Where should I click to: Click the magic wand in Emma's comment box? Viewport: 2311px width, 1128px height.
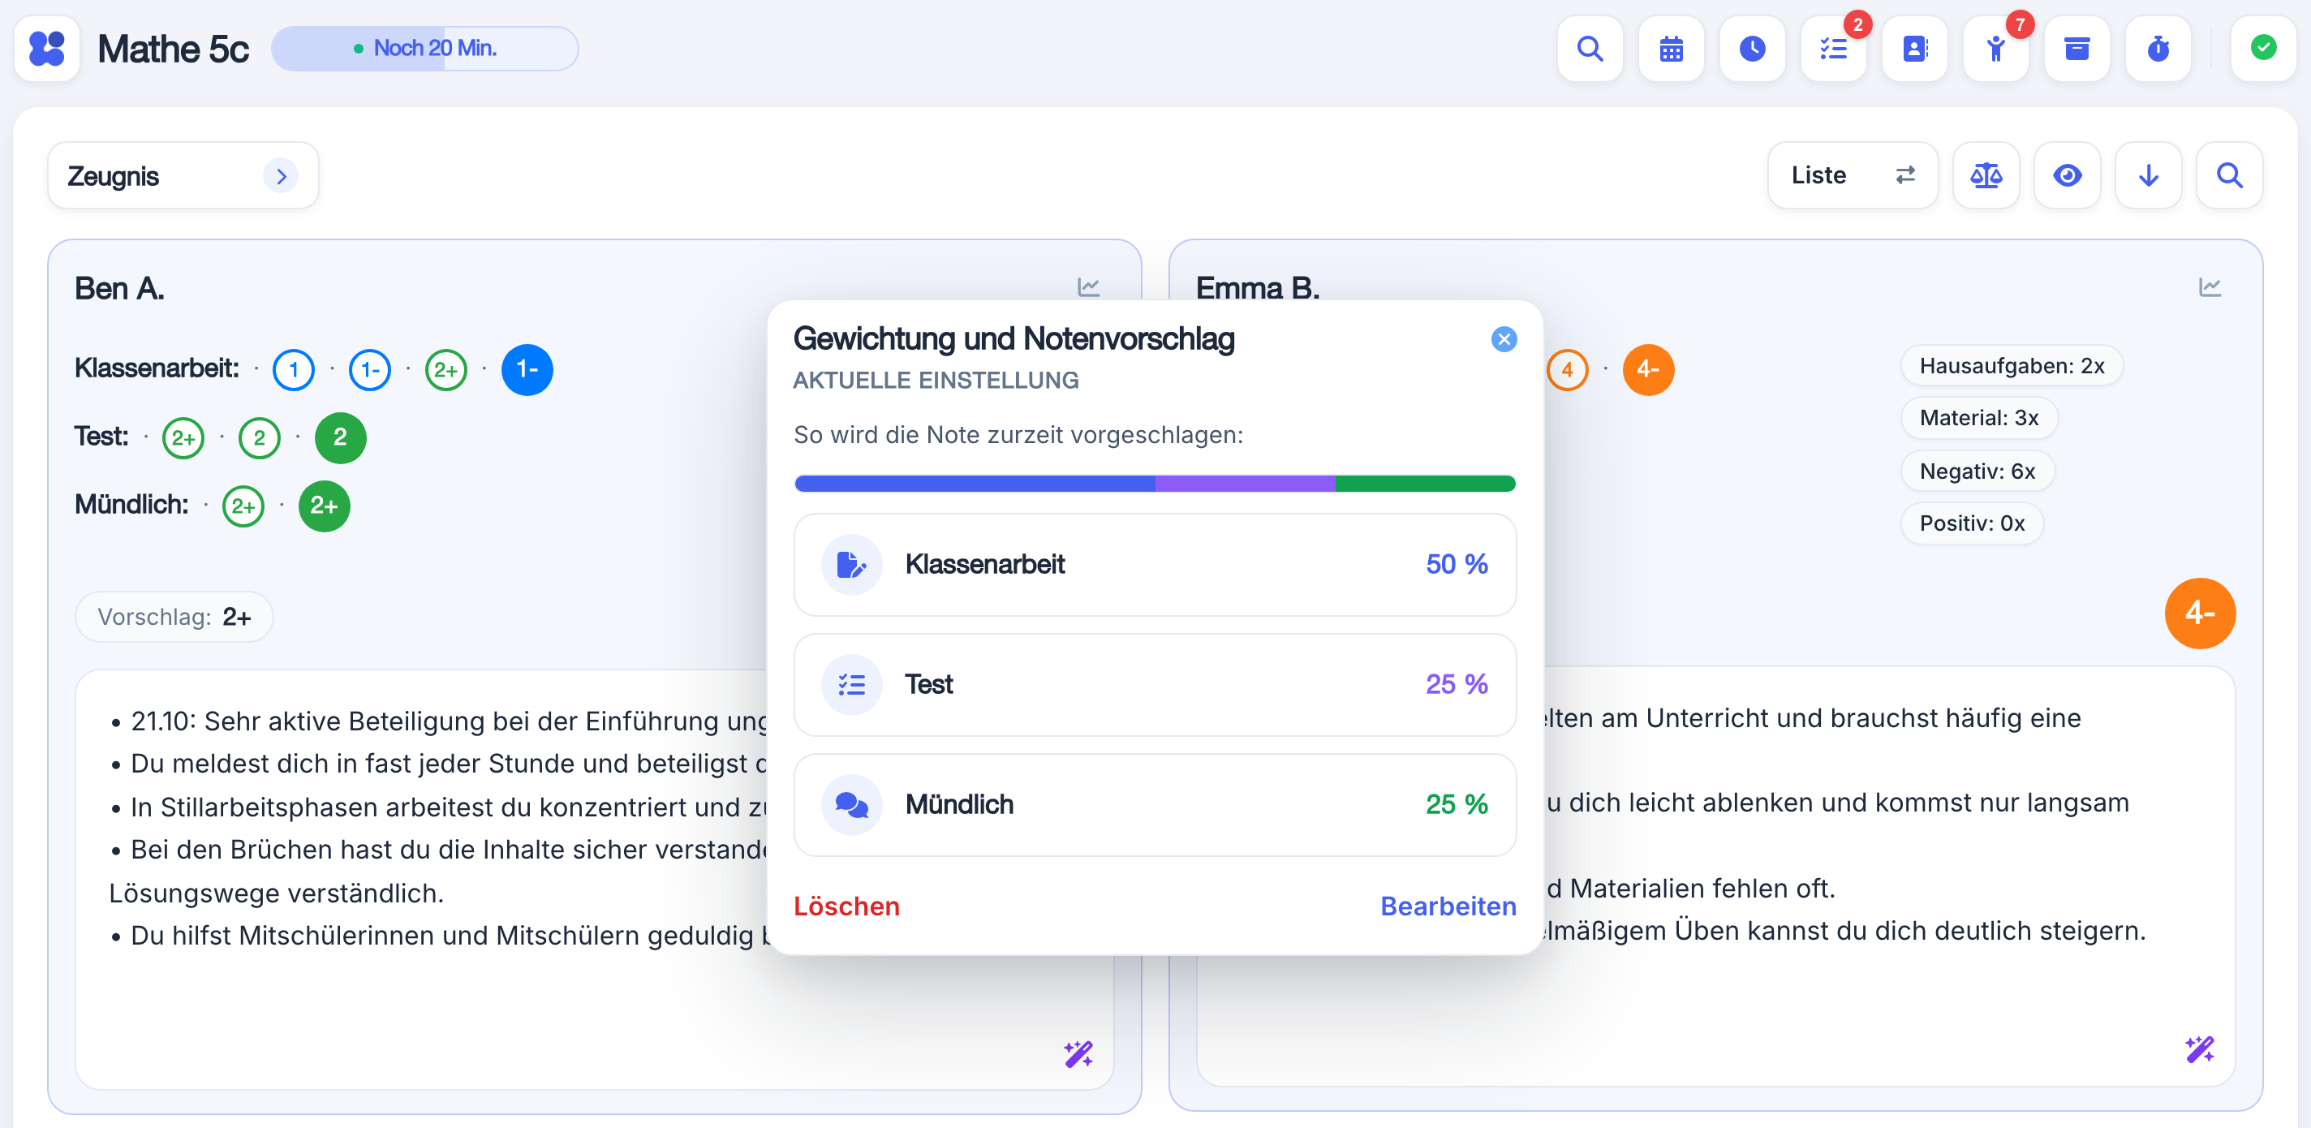pyautogui.click(x=2200, y=1049)
